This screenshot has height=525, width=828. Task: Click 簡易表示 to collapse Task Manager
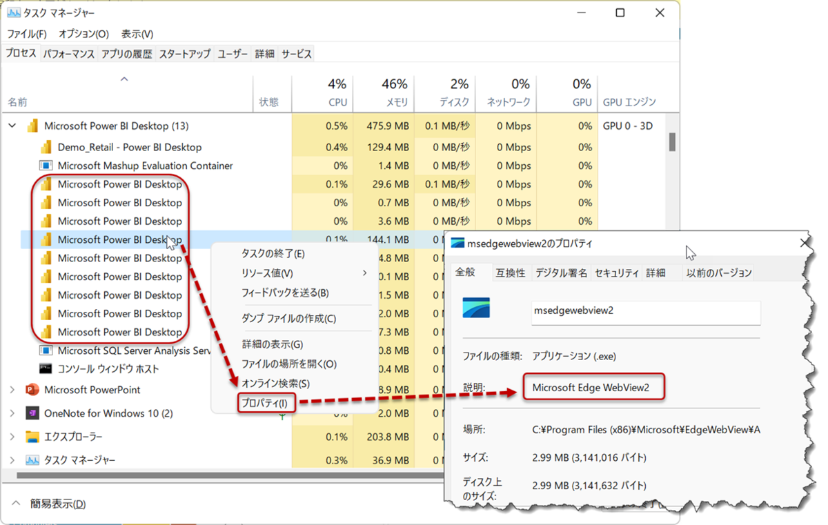click(x=58, y=504)
